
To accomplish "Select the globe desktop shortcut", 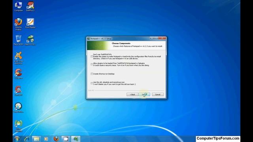I will pos(19,108).
